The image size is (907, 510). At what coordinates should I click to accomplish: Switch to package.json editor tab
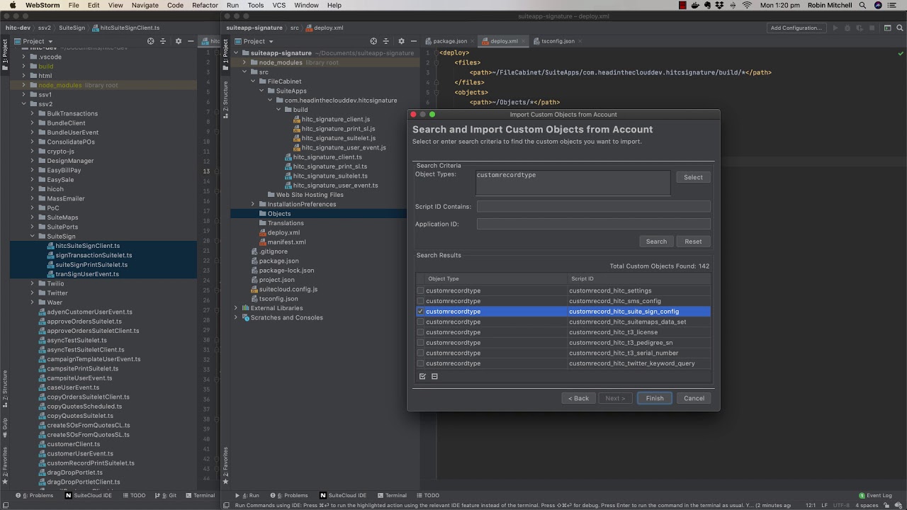coord(449,41)
